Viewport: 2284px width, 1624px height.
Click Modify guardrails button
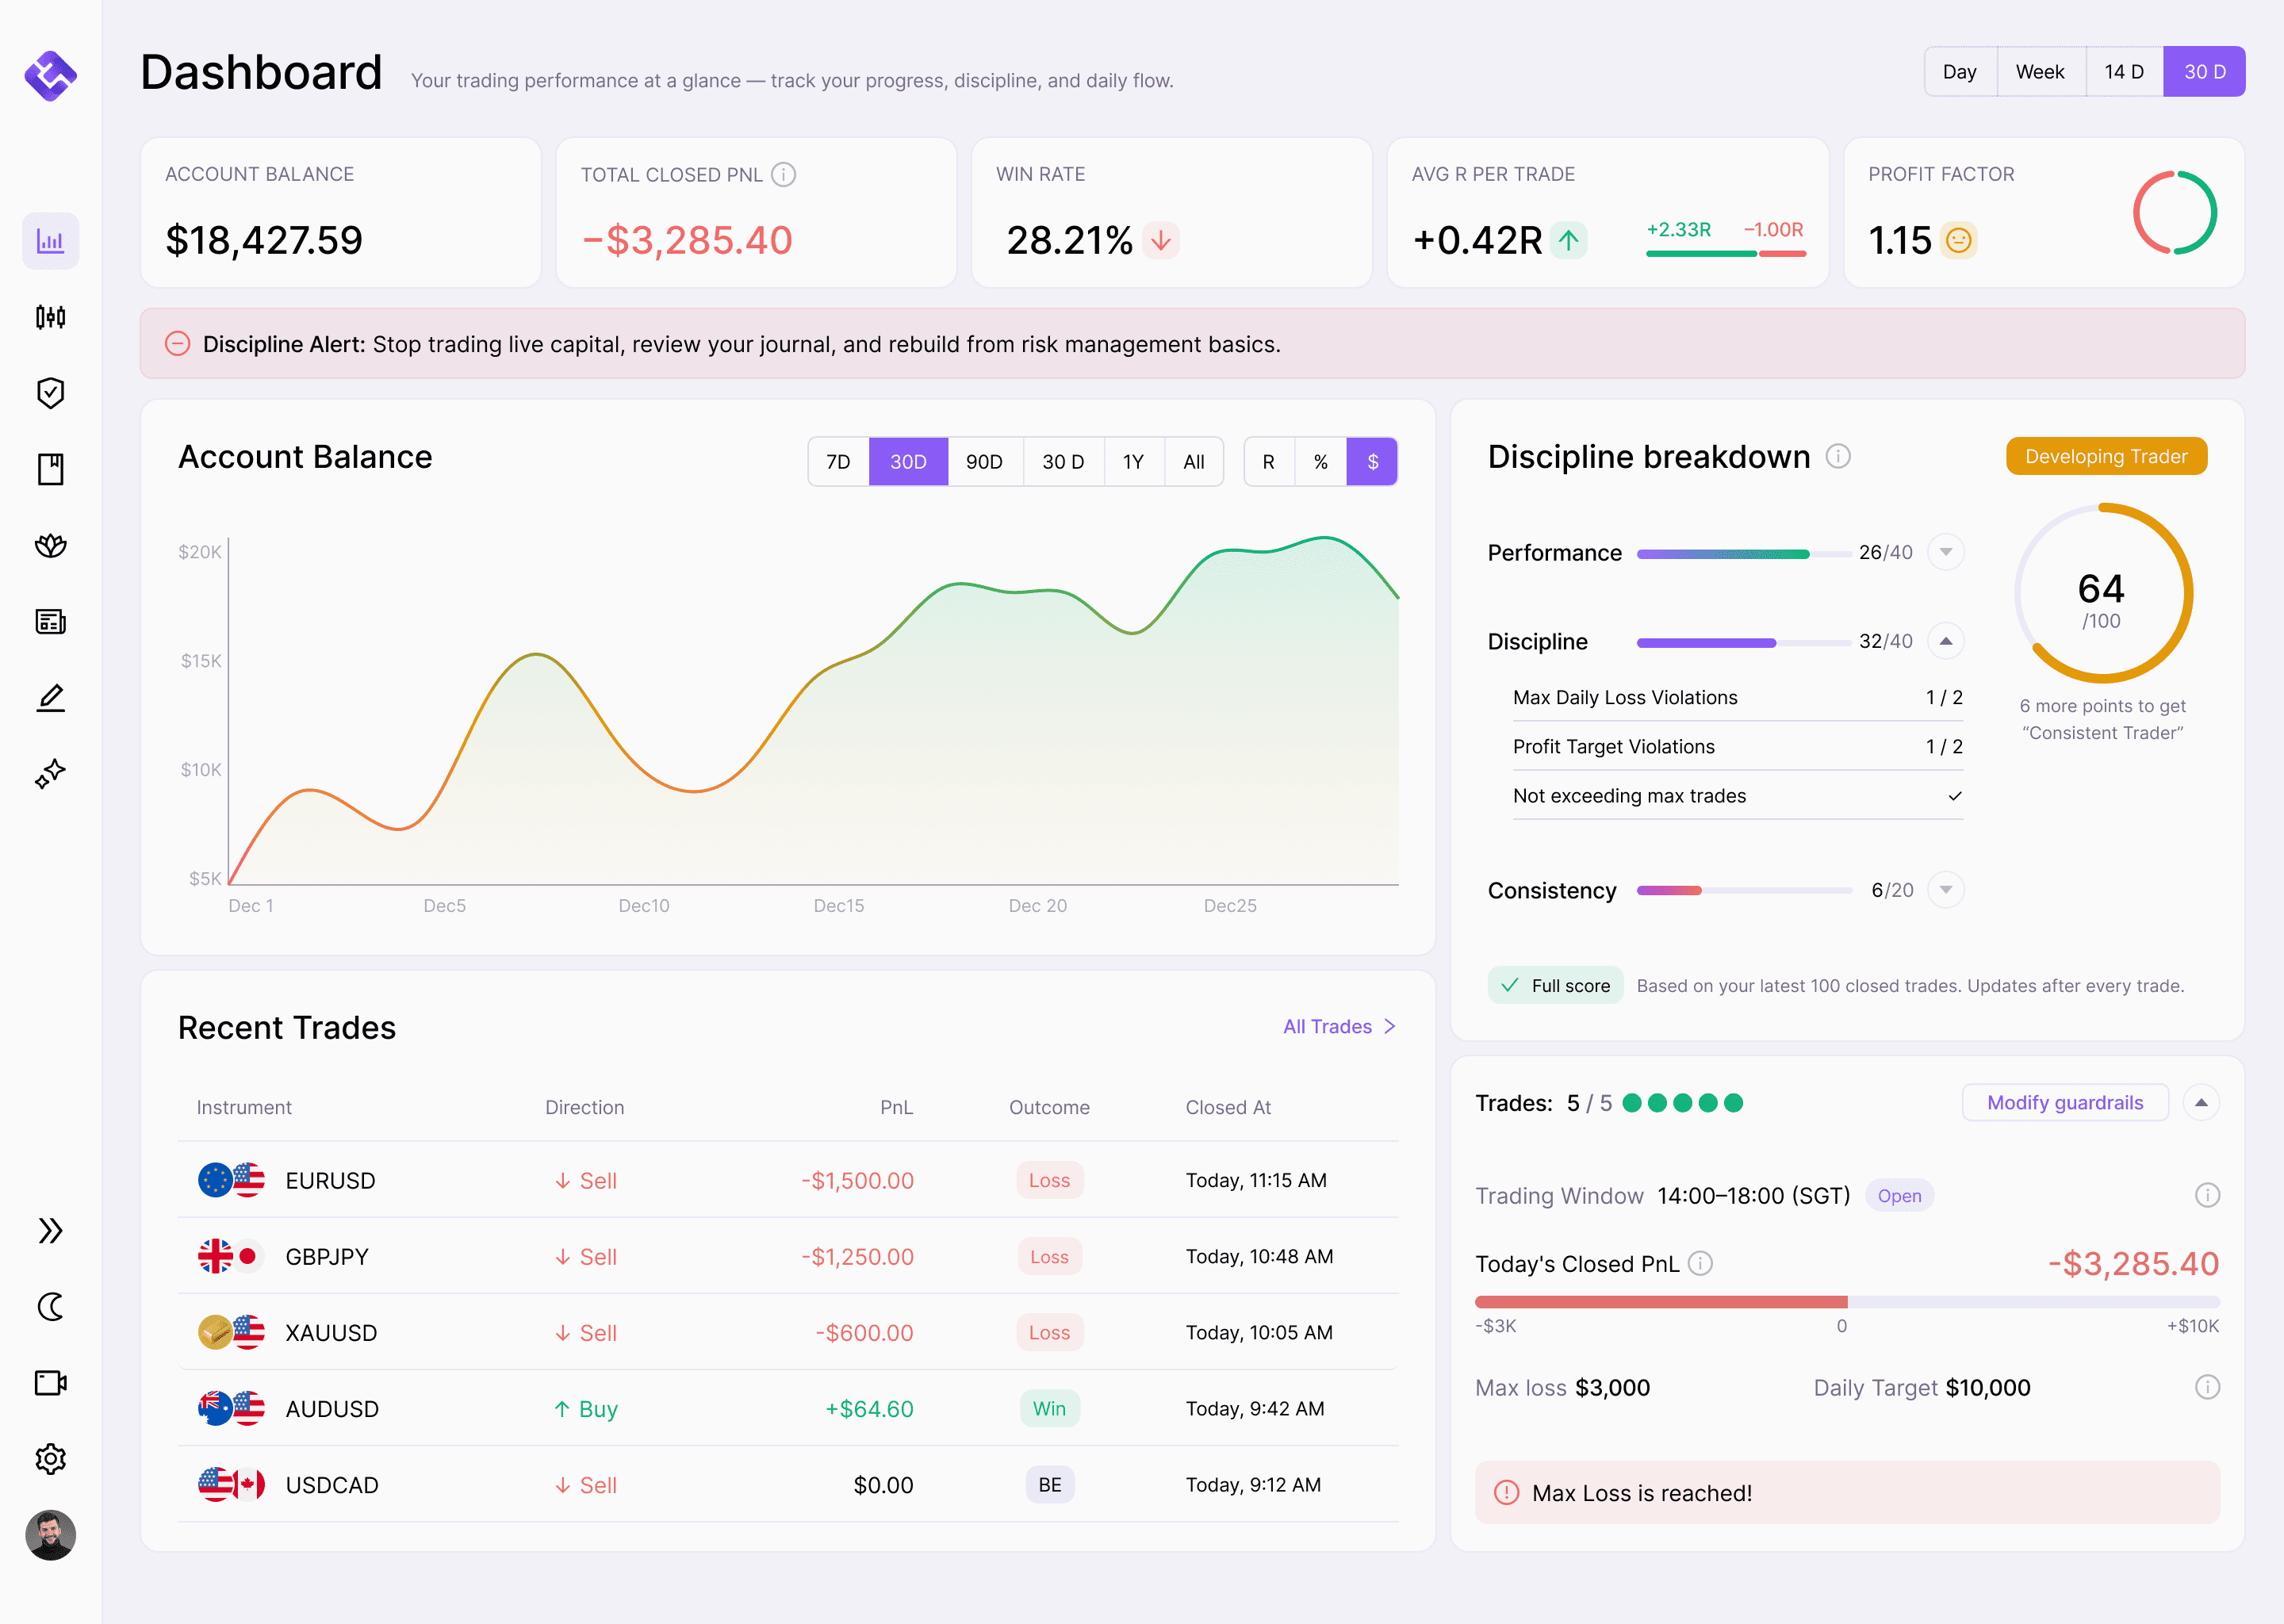pyautogui.click(x=2064, y=1102)
